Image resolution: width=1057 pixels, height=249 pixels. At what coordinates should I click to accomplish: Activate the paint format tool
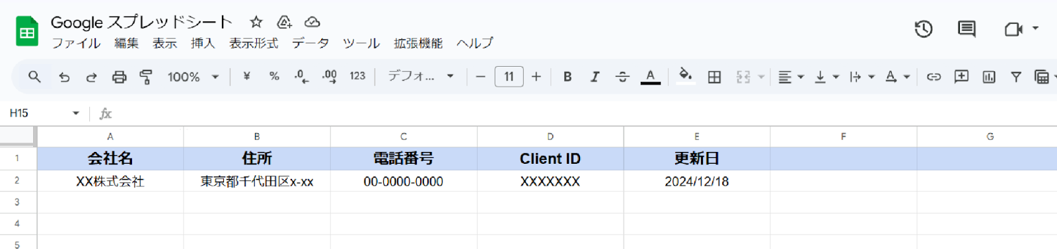(146, 77)
